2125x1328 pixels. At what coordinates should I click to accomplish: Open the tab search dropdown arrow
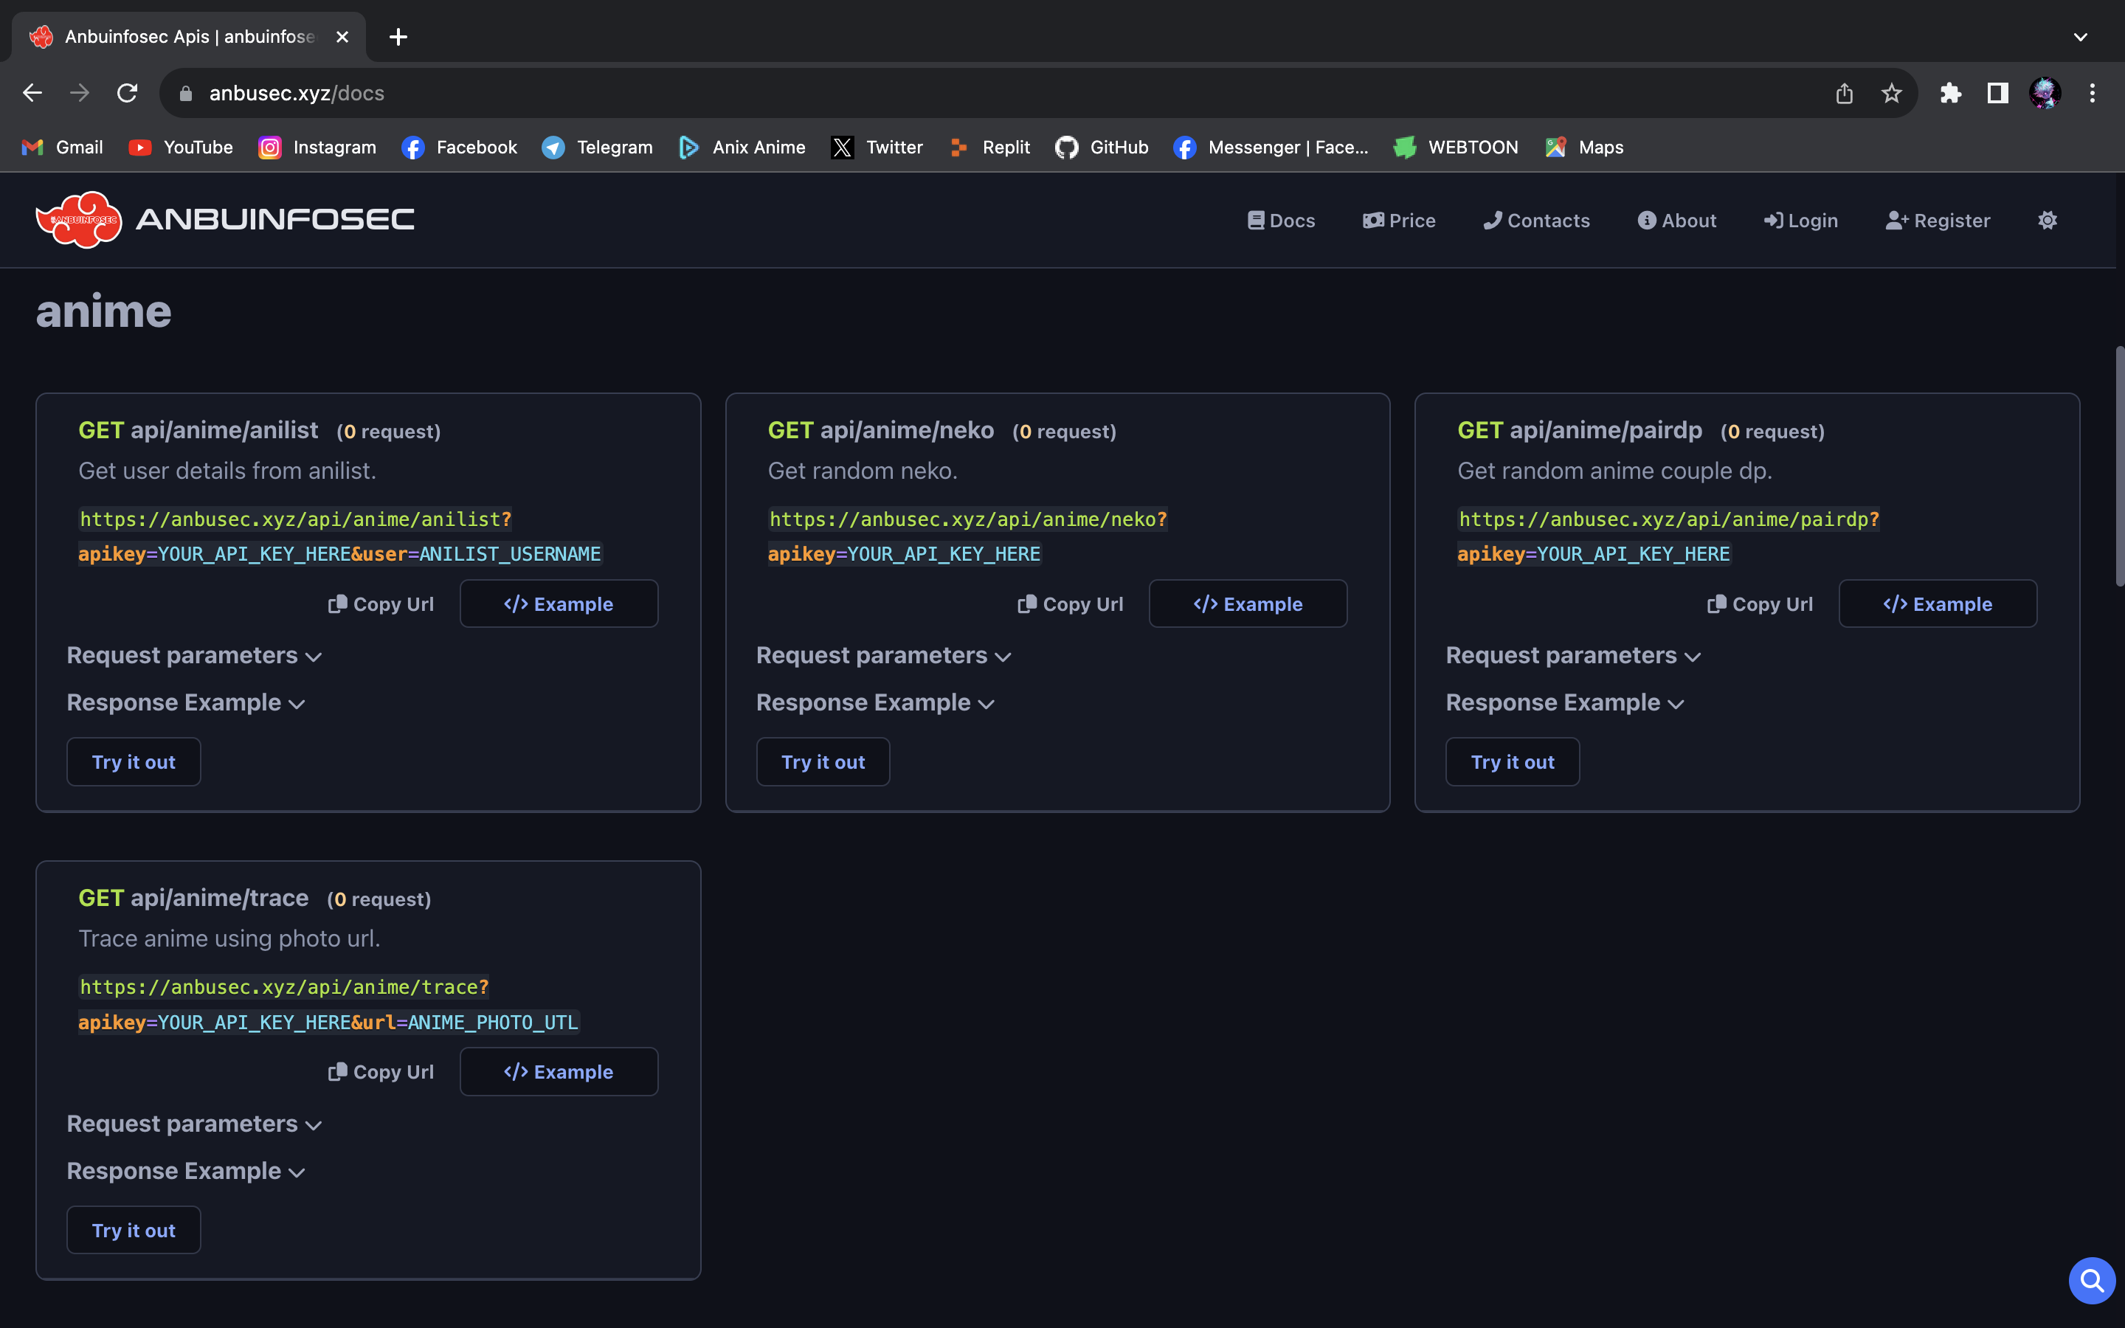click(x=2080, y=37)
